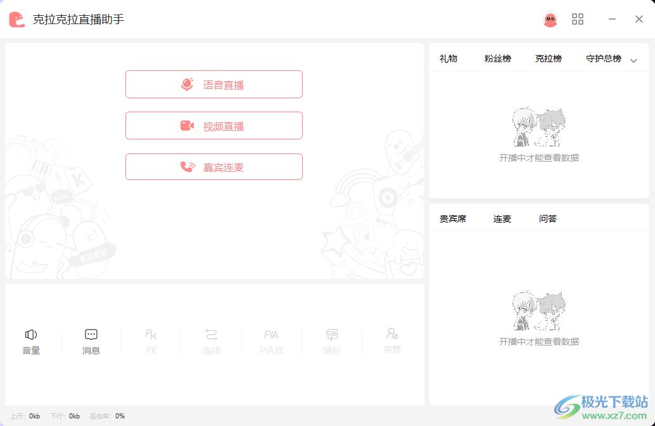Viewport: 655px width, 426px height.
Task: Click the 嘉宾连麦 guest mic button
Action: pyautogui.click(x=214, y=166)
